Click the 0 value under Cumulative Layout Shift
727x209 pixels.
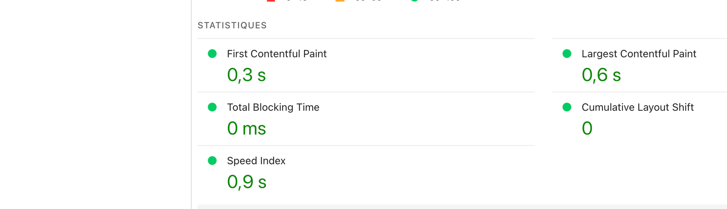click(587, 129)
